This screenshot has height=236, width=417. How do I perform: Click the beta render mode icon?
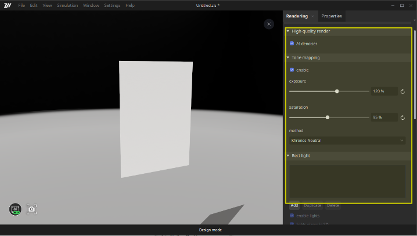point(16,209)
